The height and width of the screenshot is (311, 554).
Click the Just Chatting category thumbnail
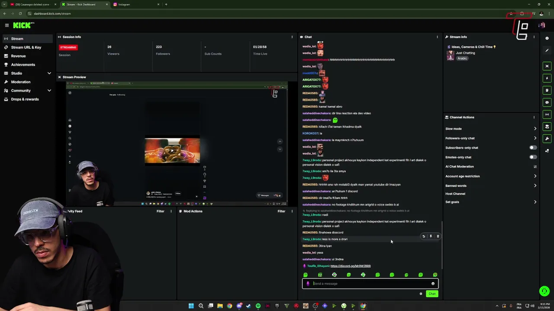click(x=450, y=55)
